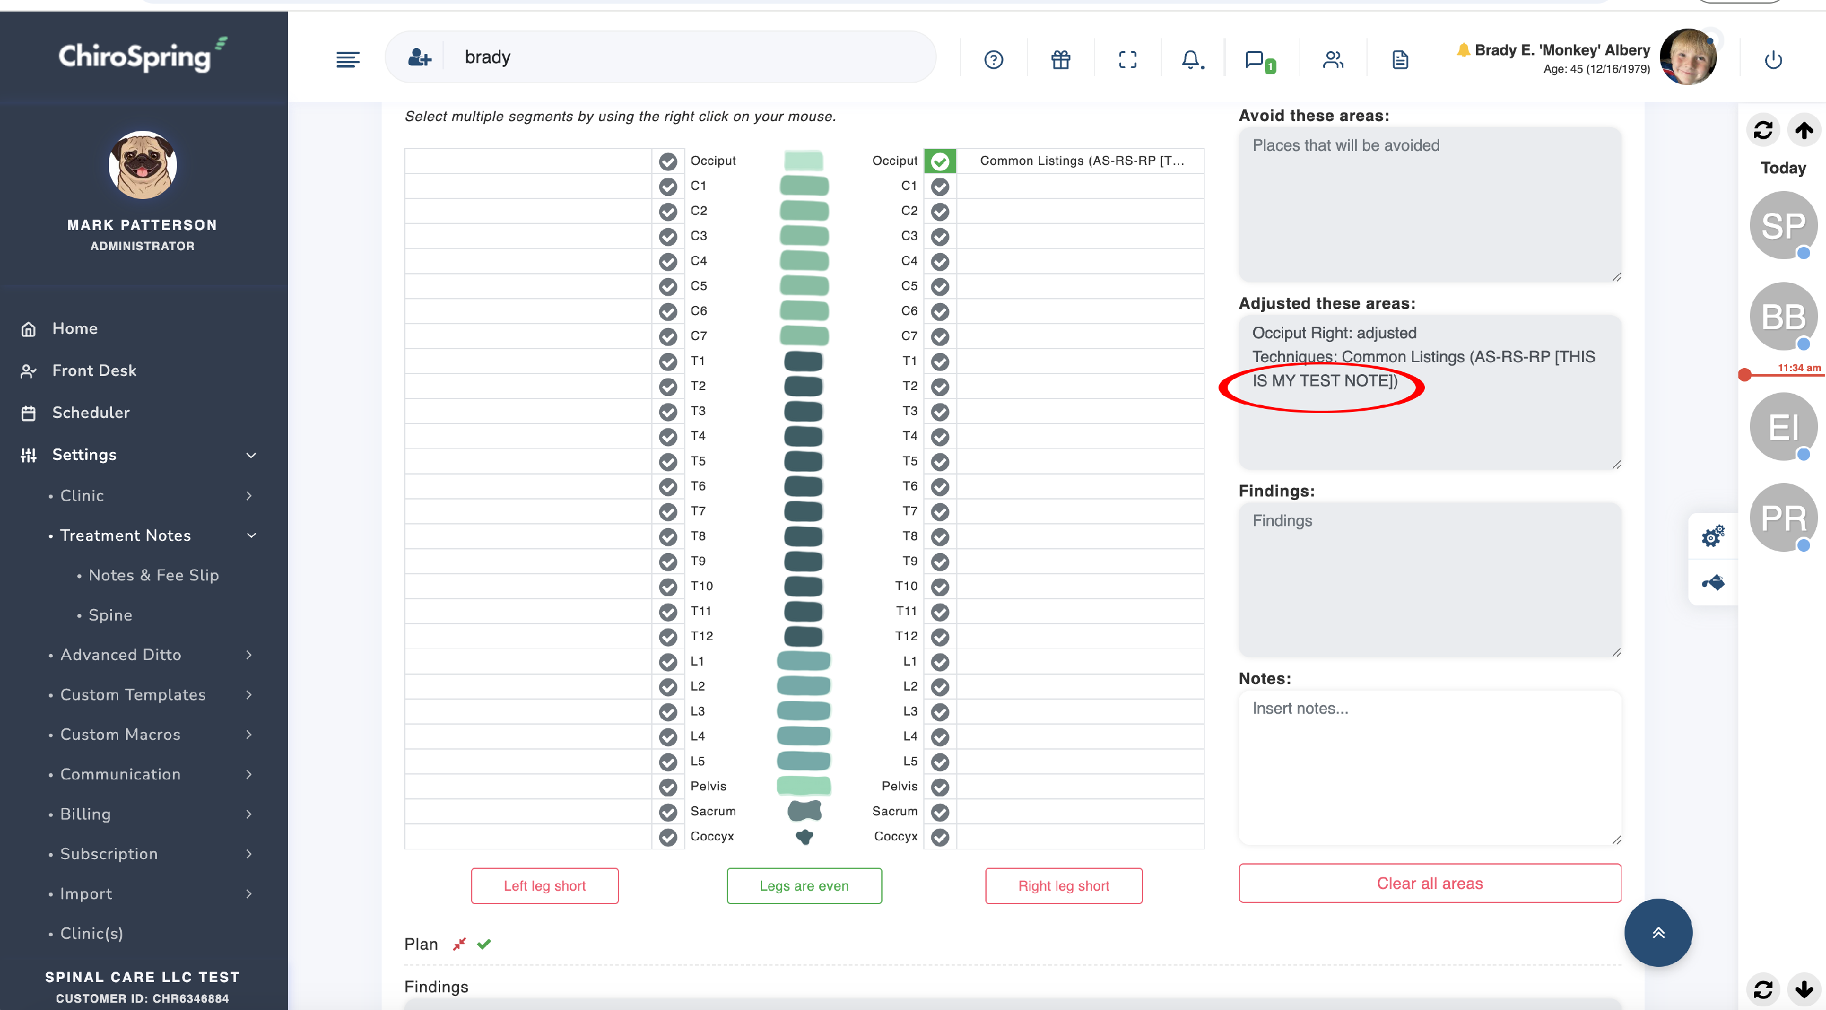Open chat messages icon with badge
Viewport: 1826px width, 1010px height.
[x=1255, y=60]
